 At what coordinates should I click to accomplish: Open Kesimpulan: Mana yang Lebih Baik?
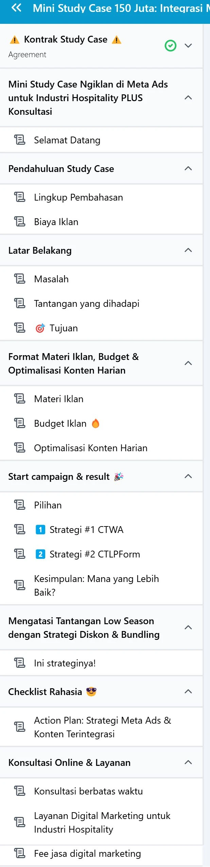(97, 585)
